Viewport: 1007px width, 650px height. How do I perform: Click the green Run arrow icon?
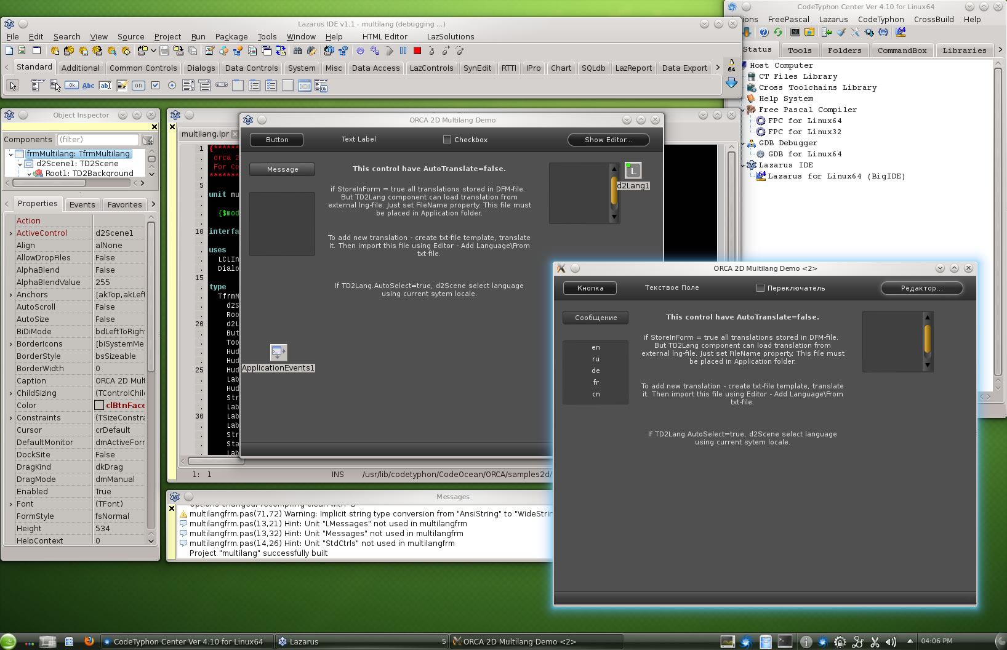[x=389, y=50]
